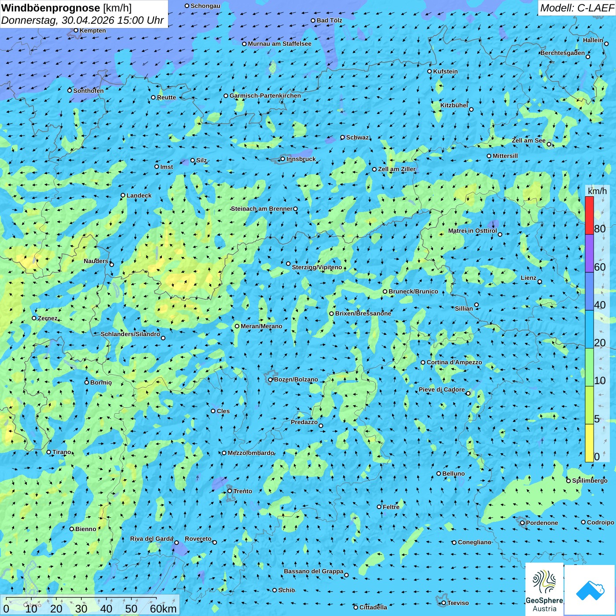
Task: Click the Innsbruck city marker
Action: point(283,159)
